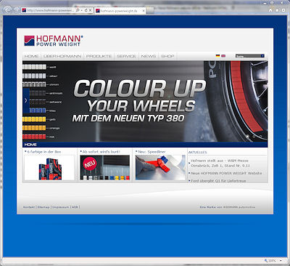Click the banner slider next arrow
290x266 pixels.
click(26, 100)
